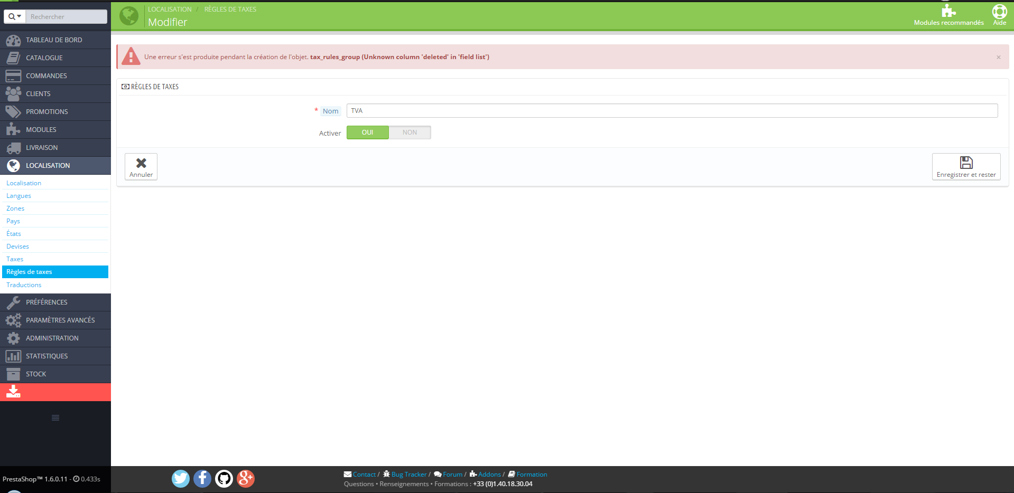
Task: Set Activer toggle to OUI
Action: coord(368,132)
